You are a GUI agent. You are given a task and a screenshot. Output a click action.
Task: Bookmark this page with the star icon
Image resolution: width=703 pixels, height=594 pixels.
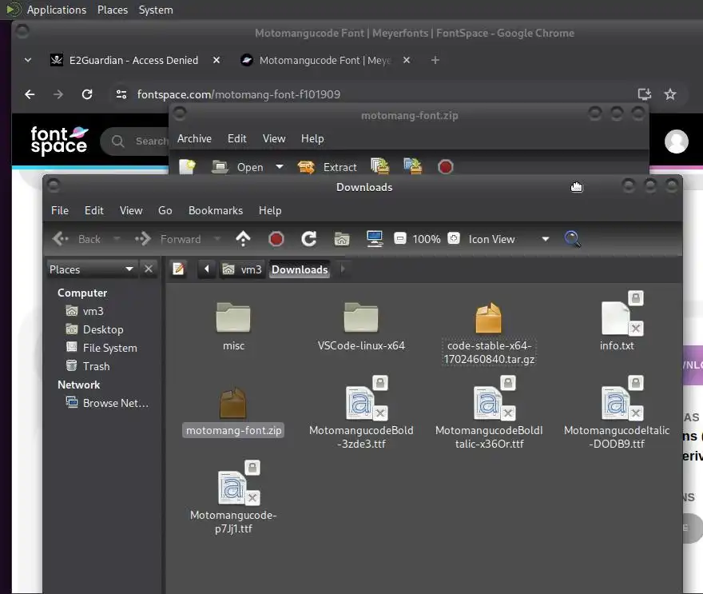pyautogui.click(x=670, y=94)
